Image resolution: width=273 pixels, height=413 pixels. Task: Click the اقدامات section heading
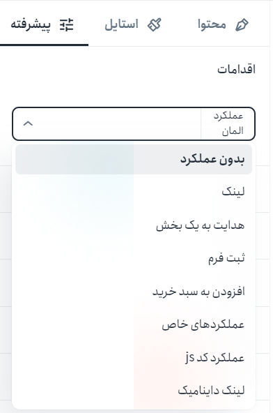tap(236, 69)
